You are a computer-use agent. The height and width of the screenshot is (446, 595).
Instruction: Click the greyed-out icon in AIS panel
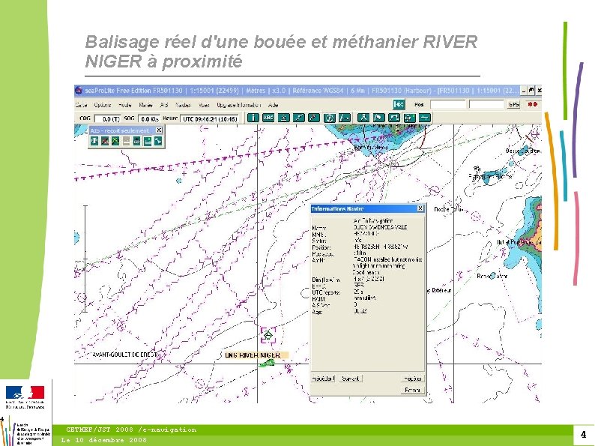tap(126, 141)
